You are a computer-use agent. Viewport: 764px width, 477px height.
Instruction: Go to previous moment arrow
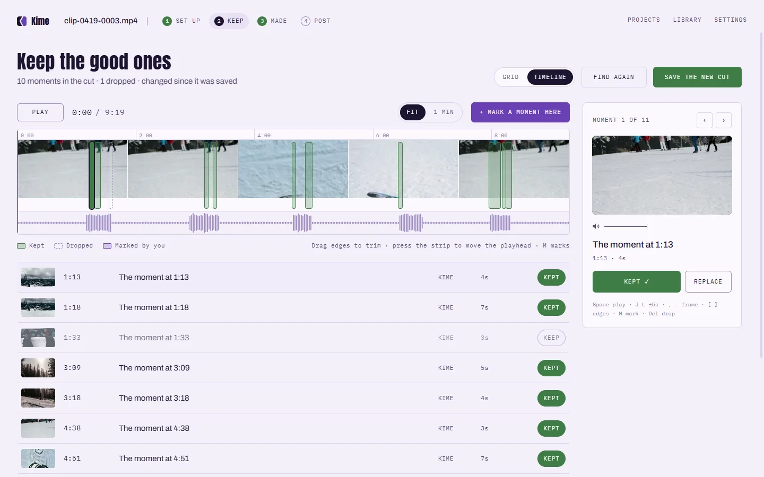pos(705,120)
